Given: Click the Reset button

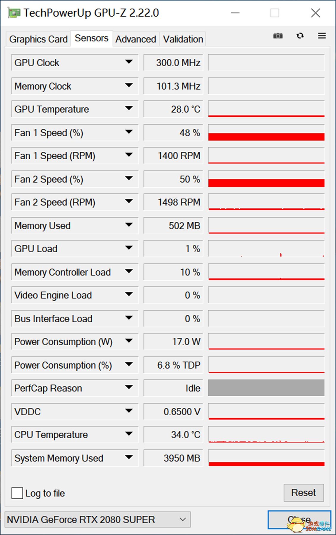Looking at the screenshot, I should 304,492.
